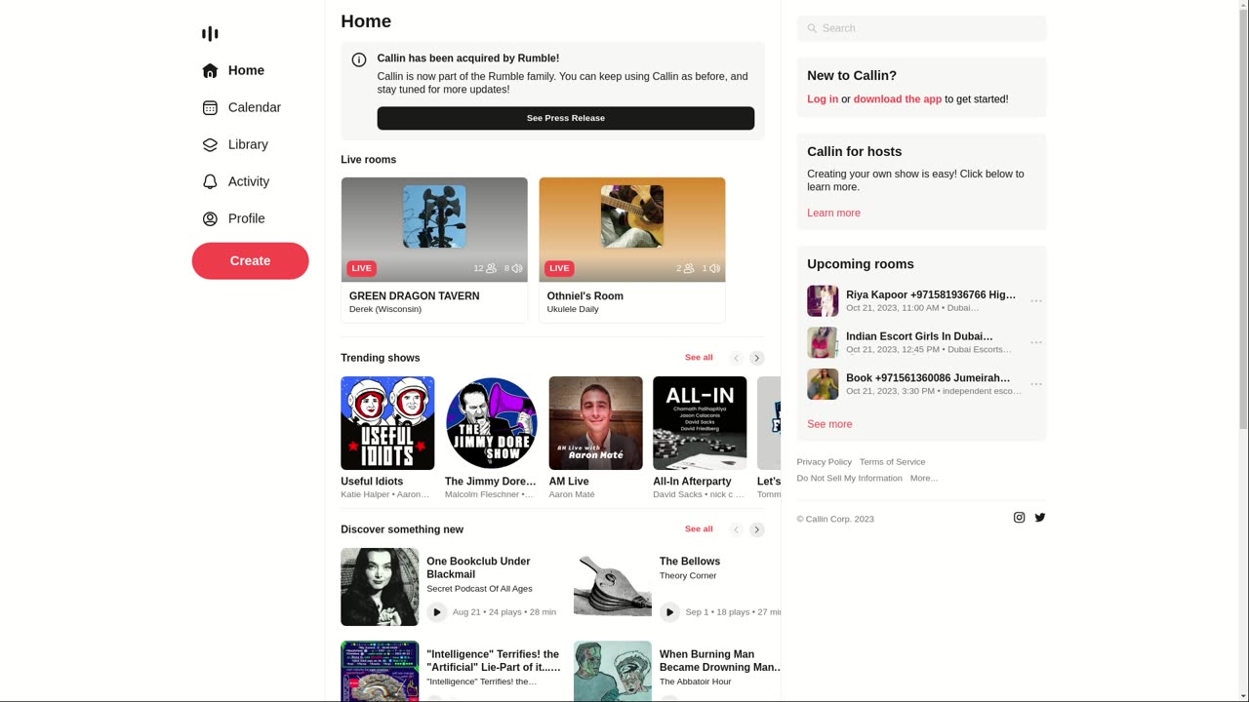
Task: Click previous arrow in Trending shows
Action: tap(737, 358)
